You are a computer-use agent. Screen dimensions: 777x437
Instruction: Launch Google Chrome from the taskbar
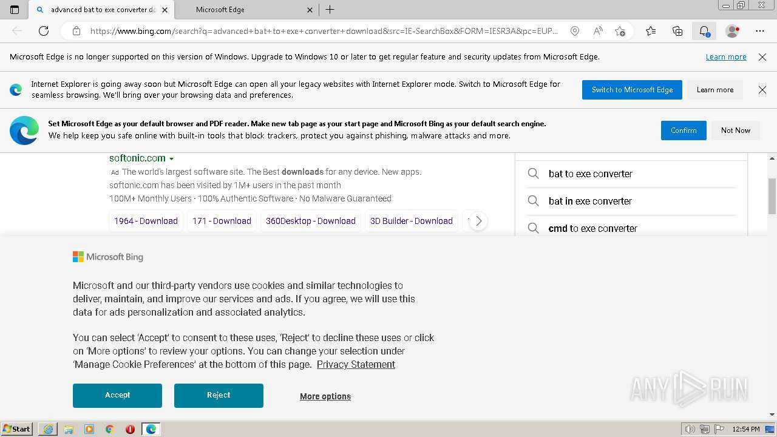(110, 429)
